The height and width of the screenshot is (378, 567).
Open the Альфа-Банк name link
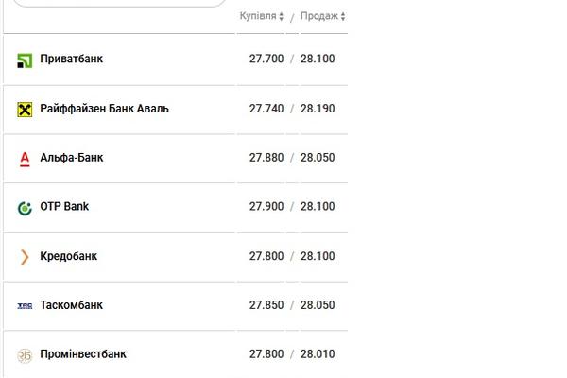72,158
